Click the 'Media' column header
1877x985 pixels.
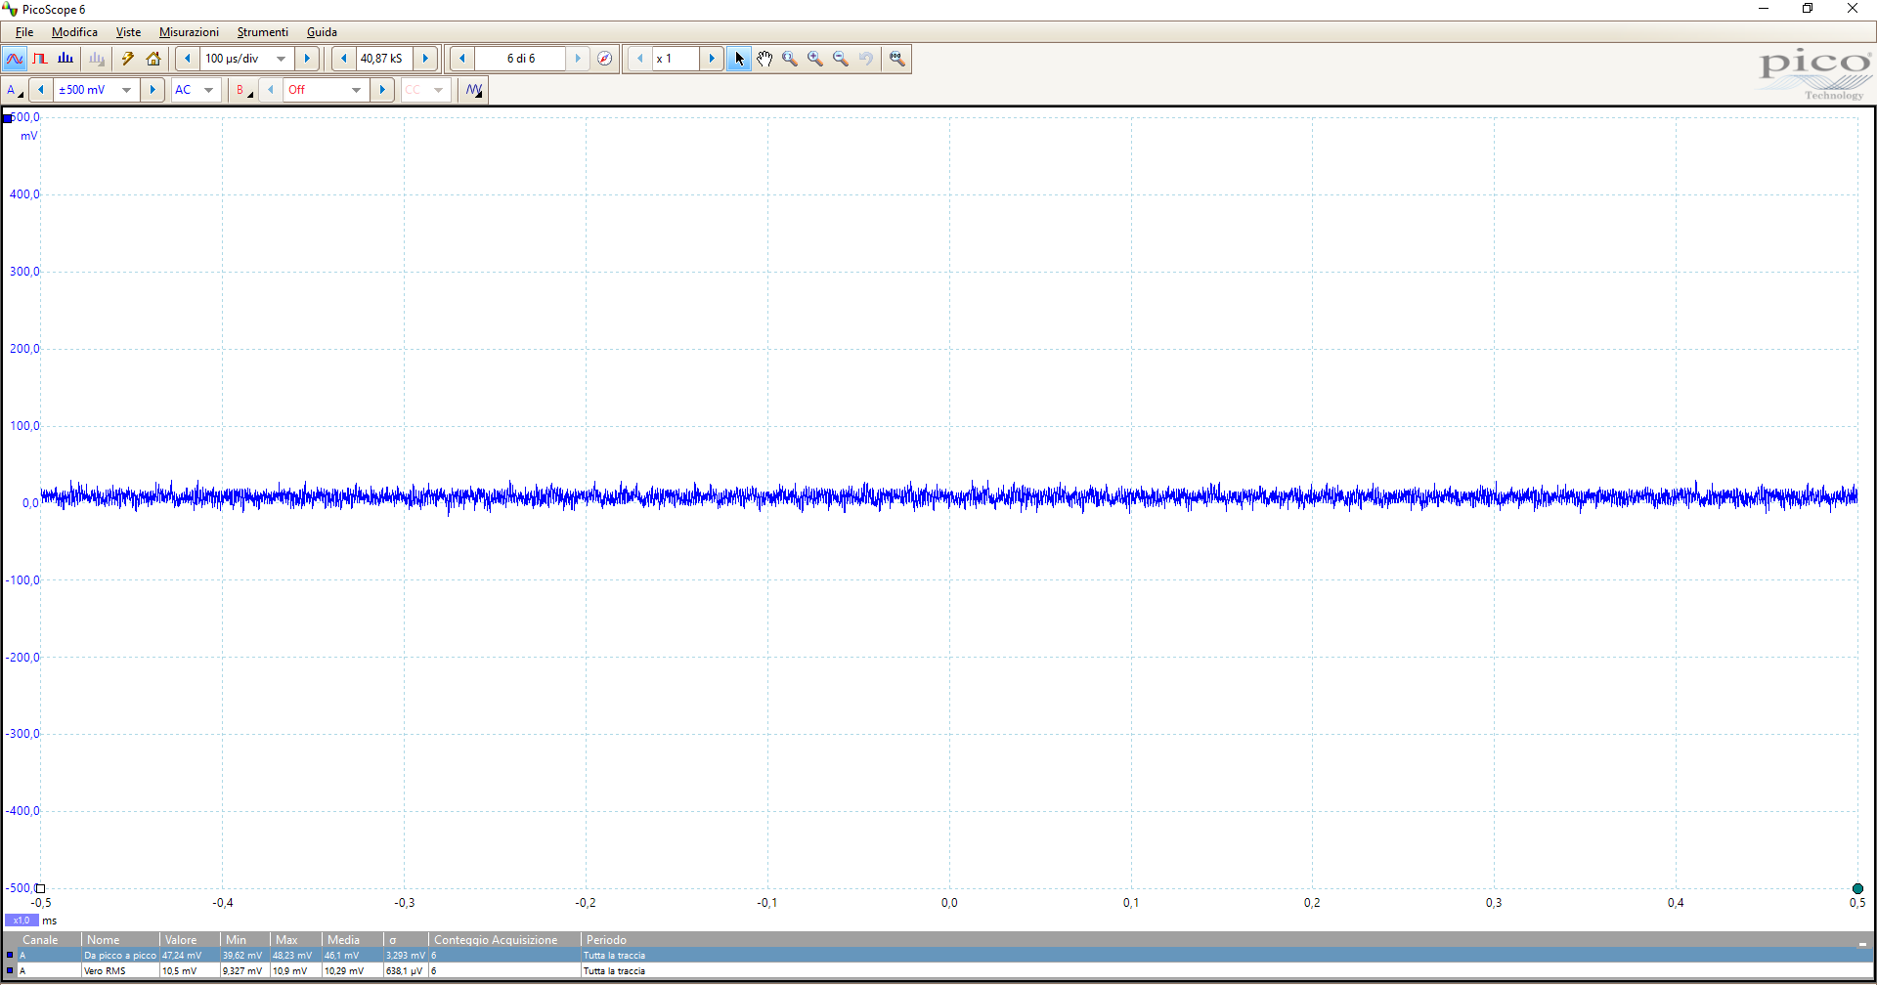pos(352,940)
